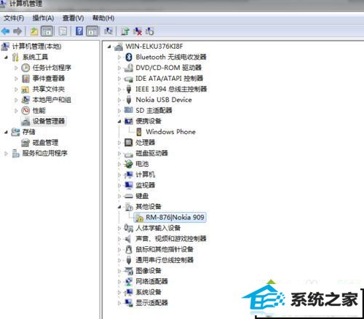
Task: Click the blue Help question mark icon
Action: [x=79, y=31]
